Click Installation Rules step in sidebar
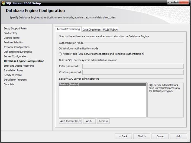 [13, 70]
